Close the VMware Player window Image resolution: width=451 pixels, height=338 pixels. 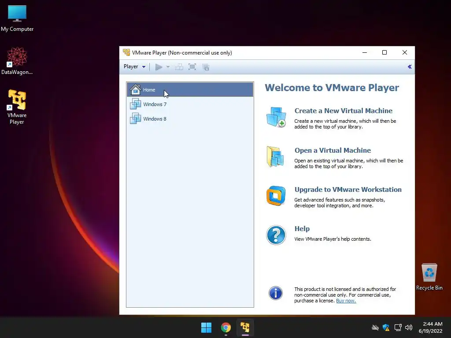[405, 53]
